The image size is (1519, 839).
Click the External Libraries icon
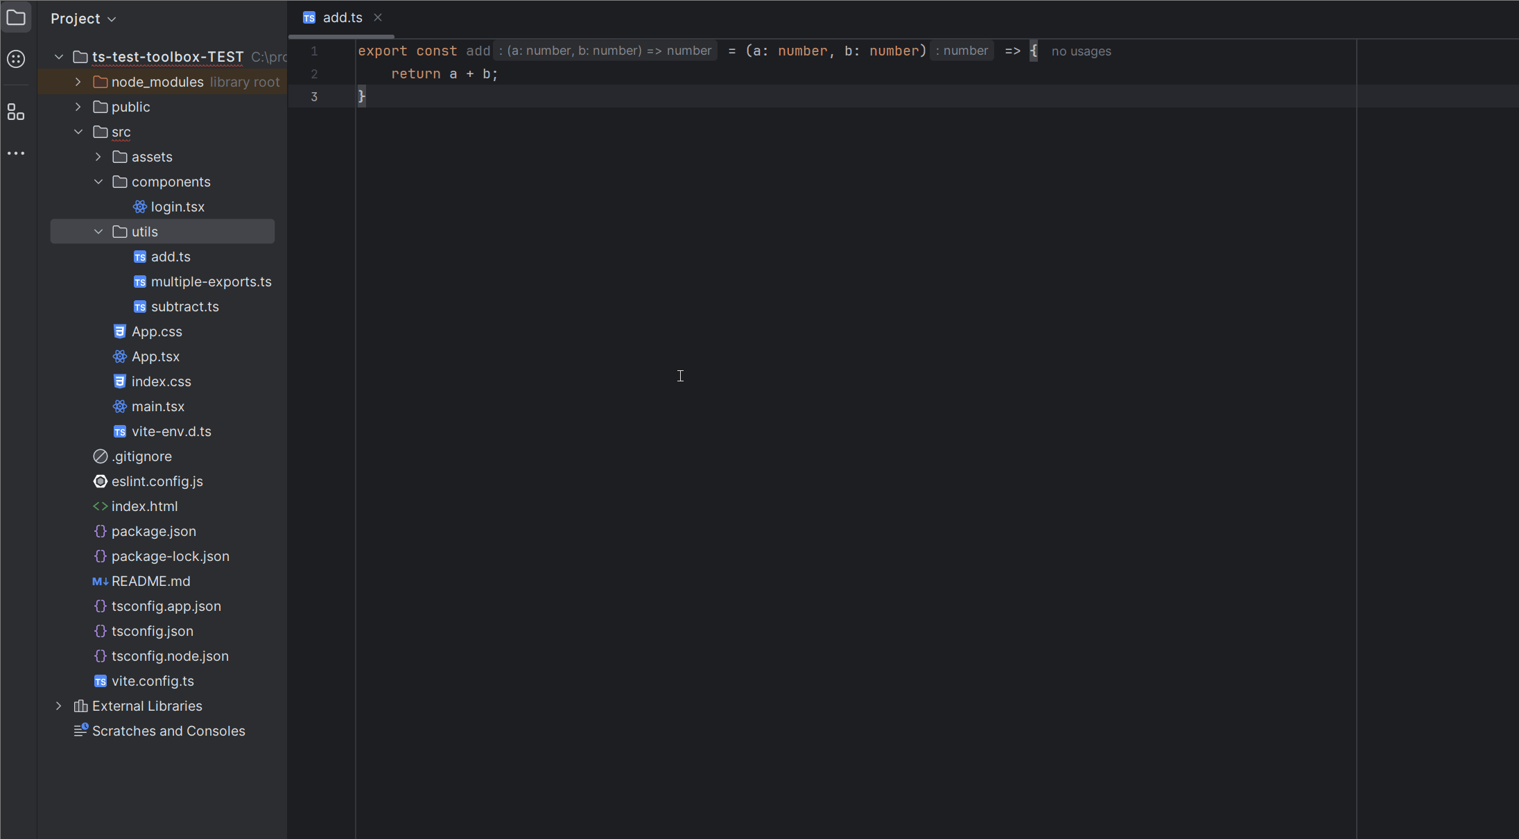click(x=81, y=706)
